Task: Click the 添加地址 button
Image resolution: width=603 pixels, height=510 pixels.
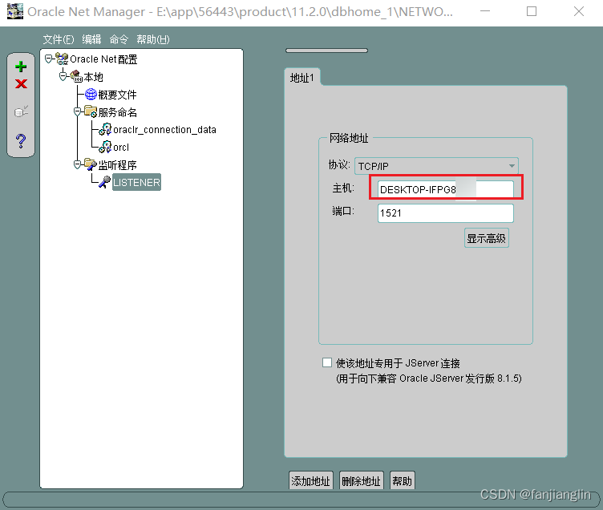Action: pos(311,481)
